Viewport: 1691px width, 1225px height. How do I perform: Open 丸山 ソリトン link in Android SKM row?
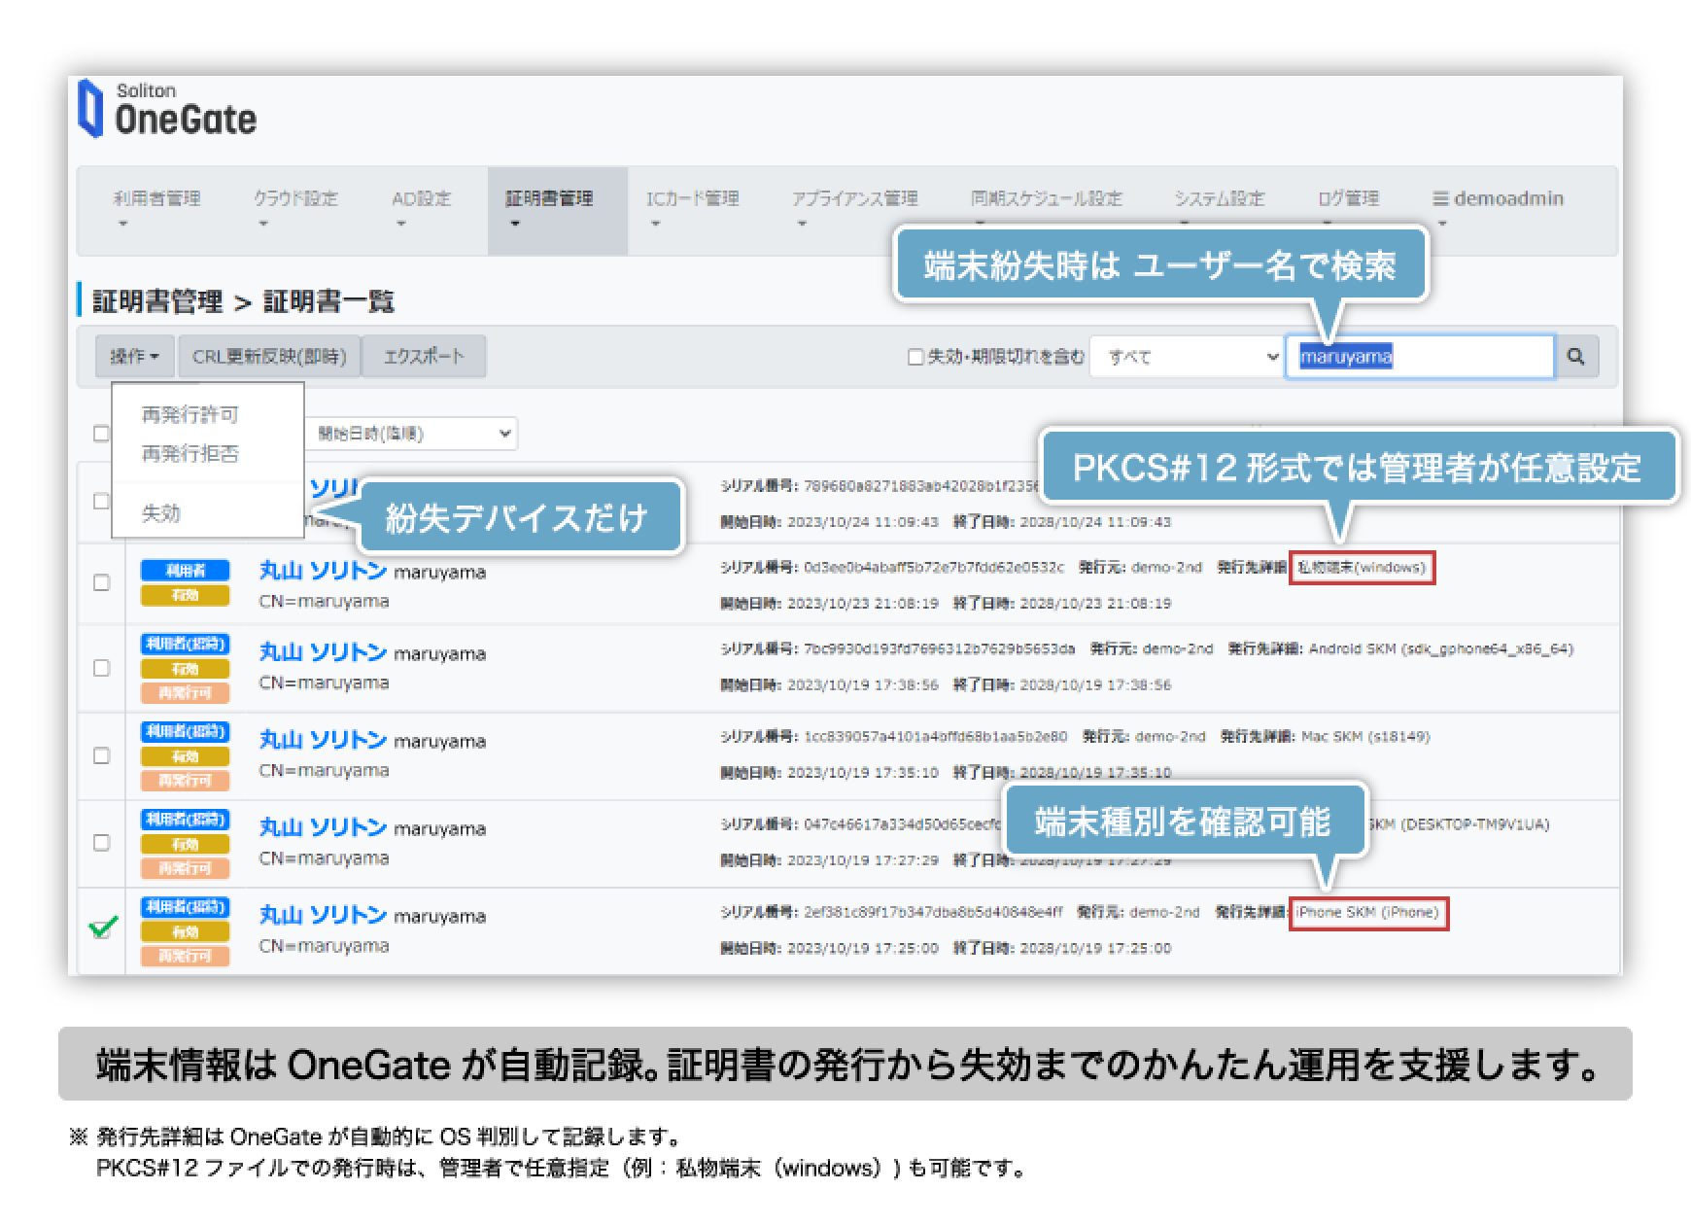pos(323,652)
